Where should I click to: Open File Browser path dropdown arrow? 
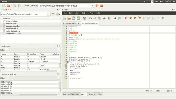coord(49,14)
